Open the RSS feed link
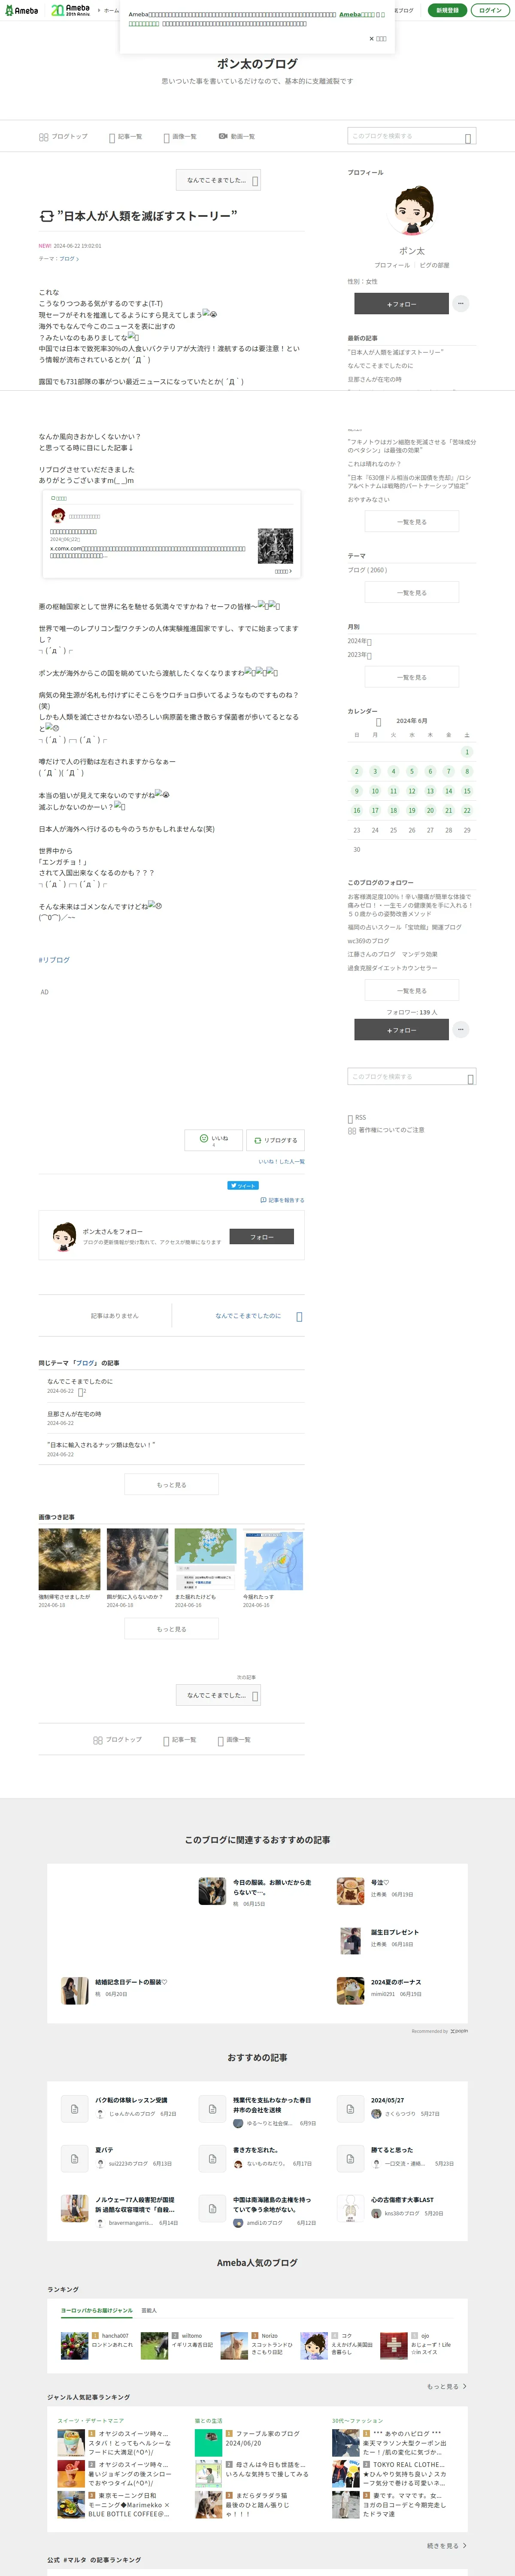 tap(357, 1117)
